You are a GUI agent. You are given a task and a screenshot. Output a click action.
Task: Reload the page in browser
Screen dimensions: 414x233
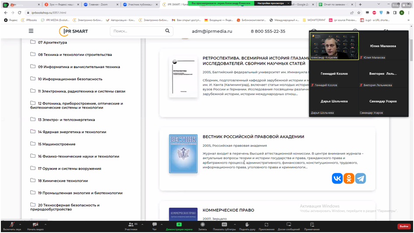(20, 13)
